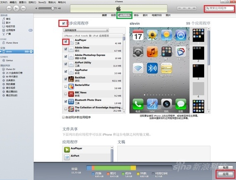Open the 帮助(H) menu

coord(62,2)
